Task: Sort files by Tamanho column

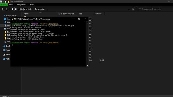Action: click(x=98, y=14)
